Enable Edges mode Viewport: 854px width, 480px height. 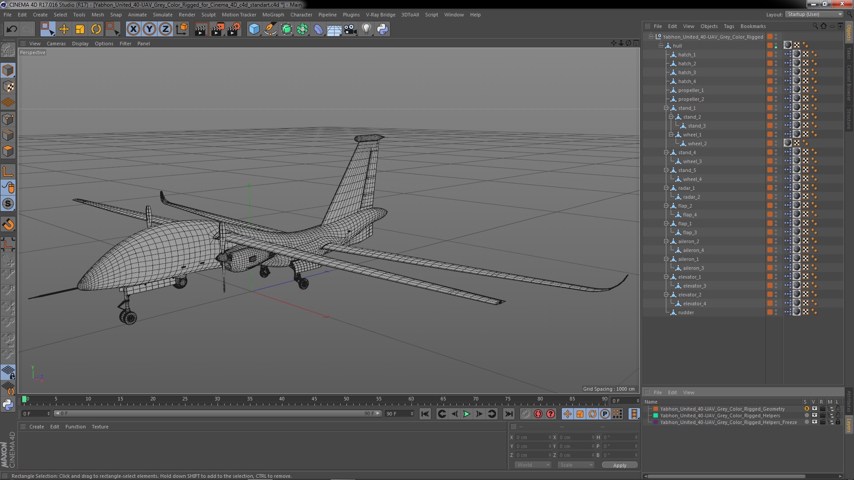click(8, 135)
